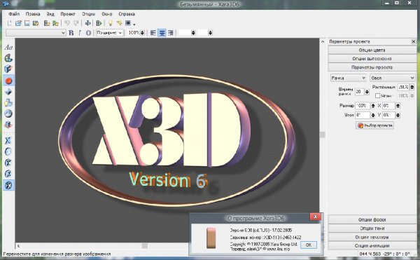Toggle Italic text formatting
The height and width of the screenshot is (260, 420).
[x=80, y=33]
